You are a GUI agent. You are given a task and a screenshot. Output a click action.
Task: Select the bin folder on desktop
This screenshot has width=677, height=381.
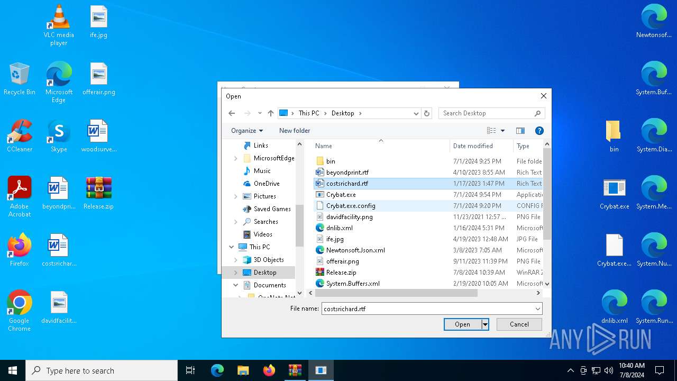614,135
